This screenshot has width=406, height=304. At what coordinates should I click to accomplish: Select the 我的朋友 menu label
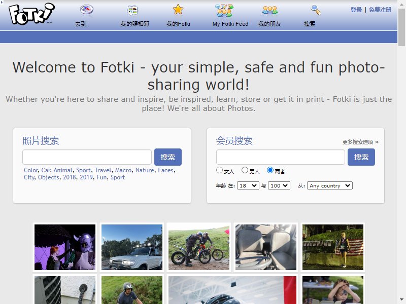click(270, 24)
